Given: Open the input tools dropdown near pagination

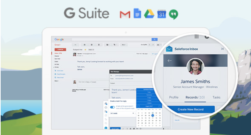Looking at the screenshot, I should pyautogui.click(x=159, y=45).
